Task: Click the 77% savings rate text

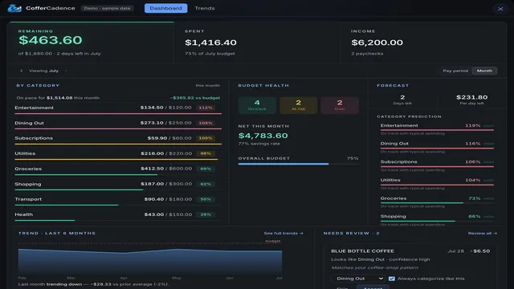Action: (259, 144)
